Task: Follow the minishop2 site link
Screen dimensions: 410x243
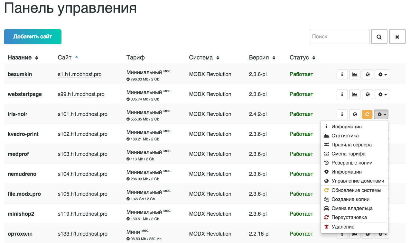Action: click(x=21, y=214)
